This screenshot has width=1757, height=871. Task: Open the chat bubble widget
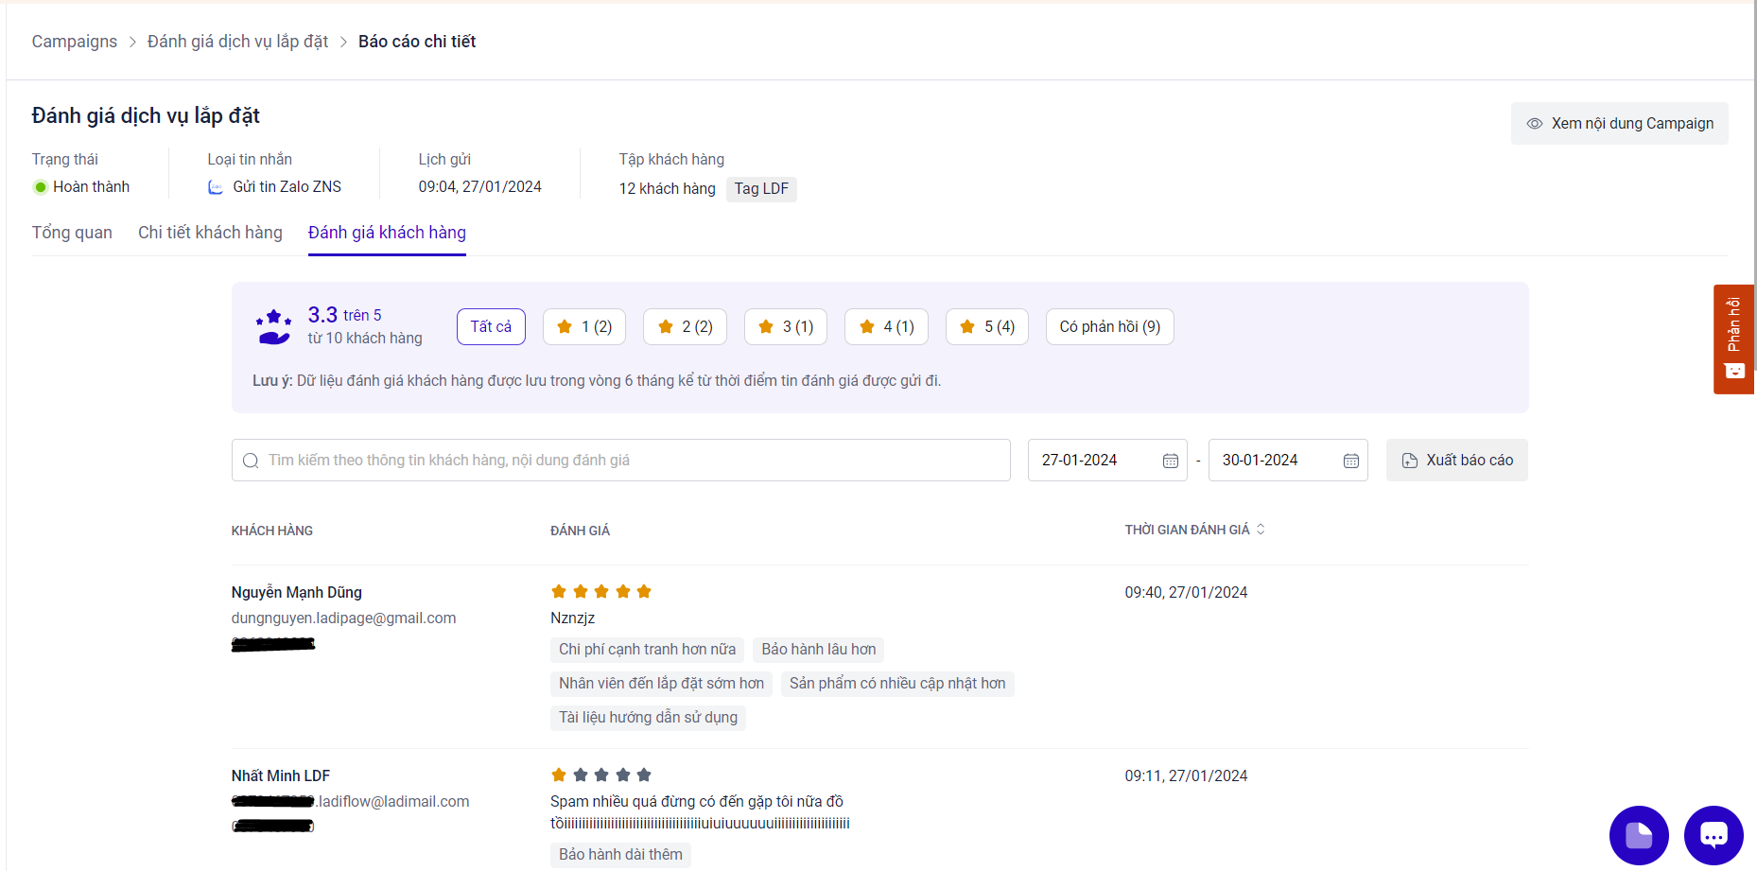(x=1714, y=835)
